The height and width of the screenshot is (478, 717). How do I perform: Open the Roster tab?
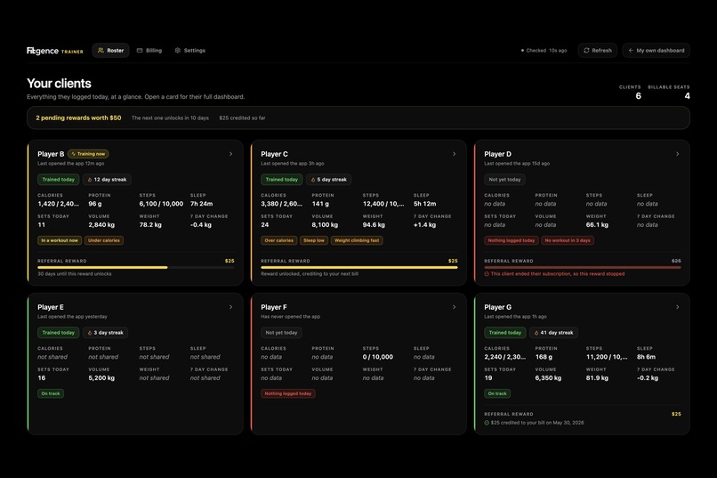click(x=110, y=51)
